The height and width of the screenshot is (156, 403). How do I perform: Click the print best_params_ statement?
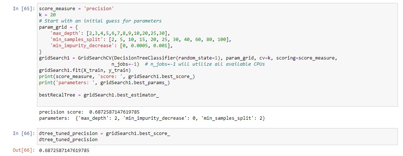[104, 83]
